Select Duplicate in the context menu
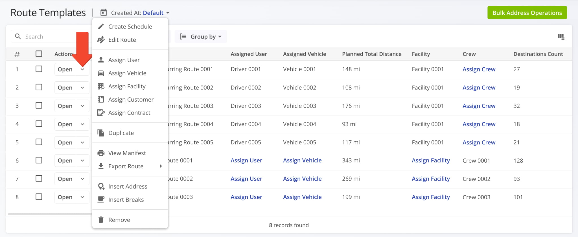Image resolution: width=578 pixels, height=237 pixels. tap(130, 133)
